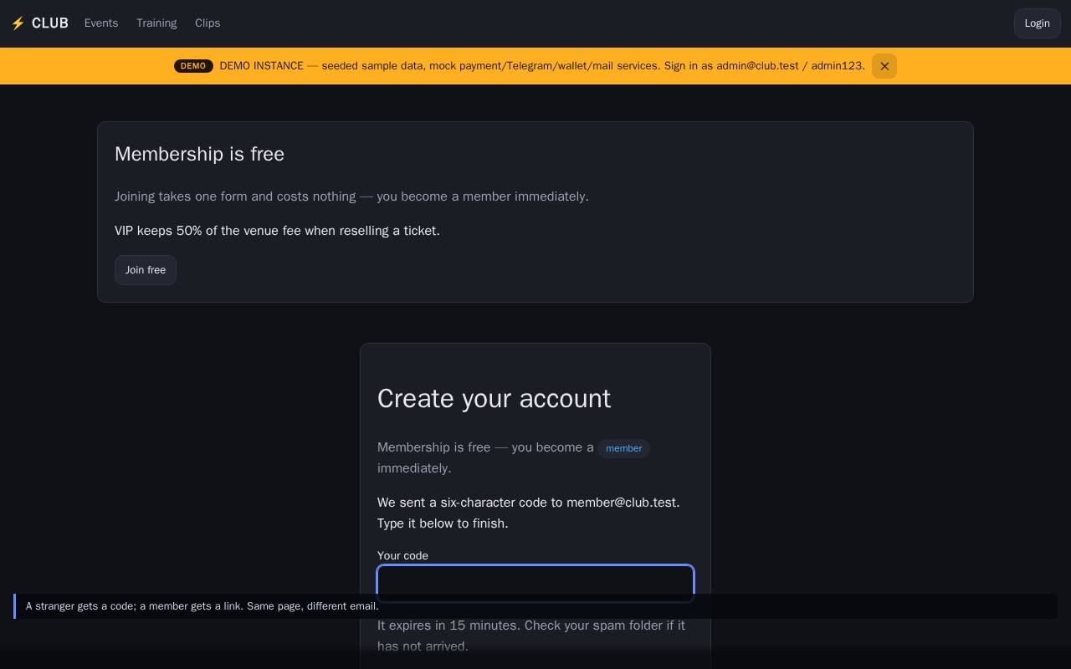Click the 'We sent a six-character code' message

click(529, 513)
